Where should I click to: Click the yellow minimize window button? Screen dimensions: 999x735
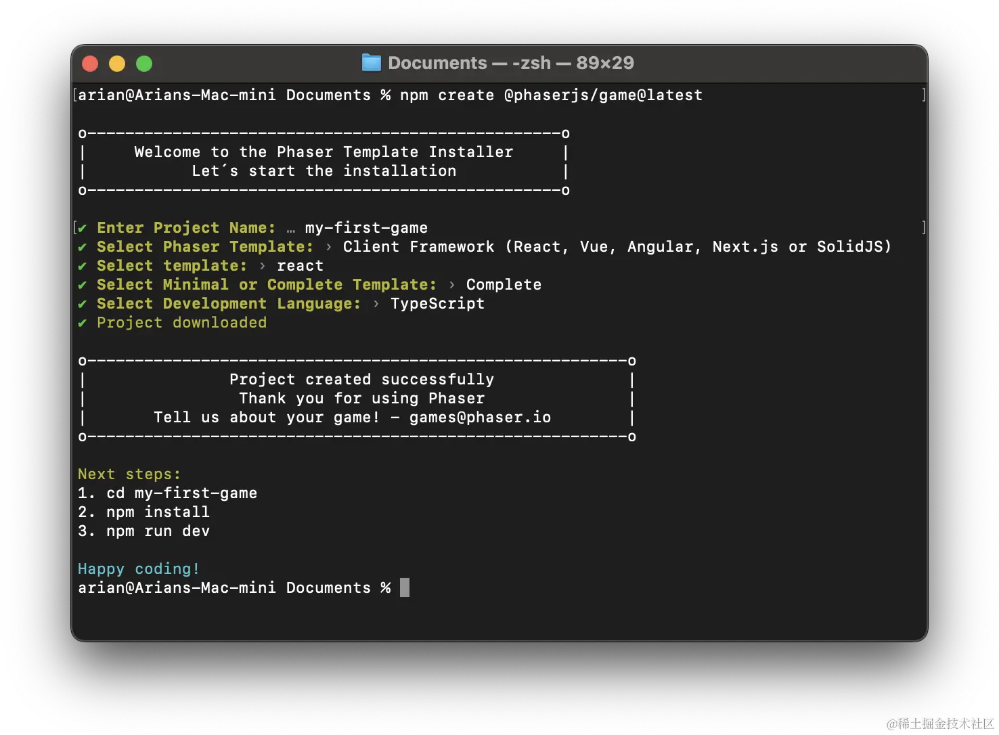(x=117, y=64)
